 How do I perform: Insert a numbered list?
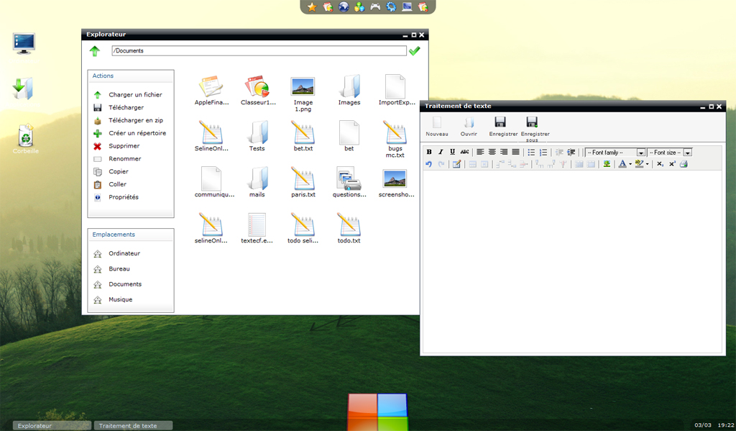(543, 153)
